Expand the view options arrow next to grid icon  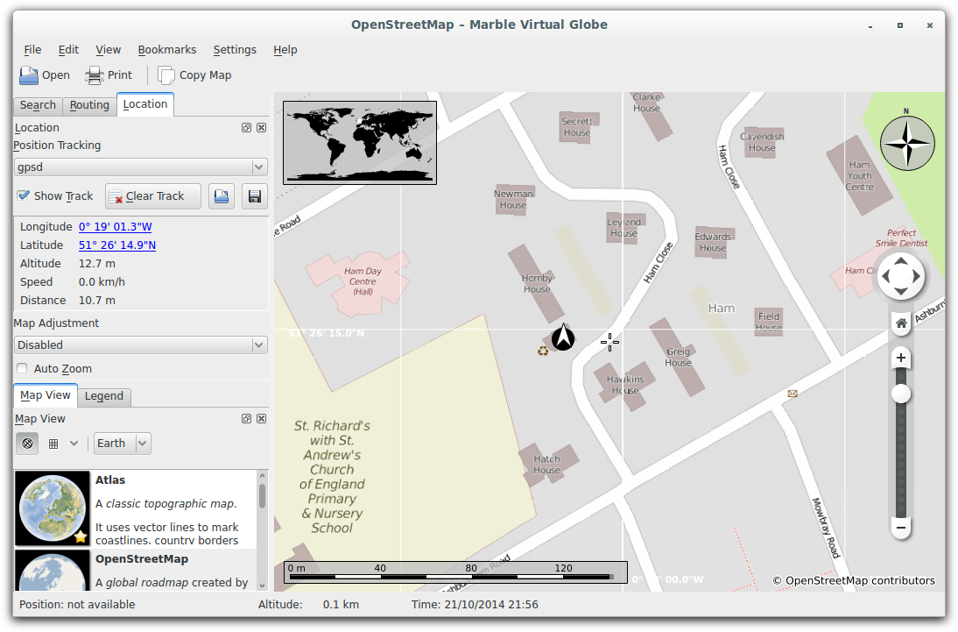point(74,444)
